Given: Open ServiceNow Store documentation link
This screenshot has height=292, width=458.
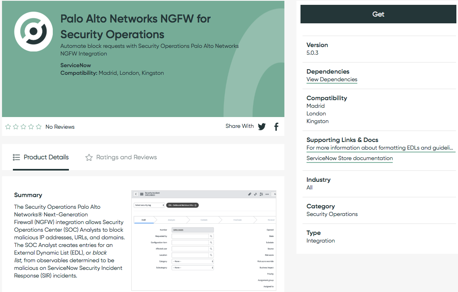Looking at the screenshot, I should [x=349, y=158].
